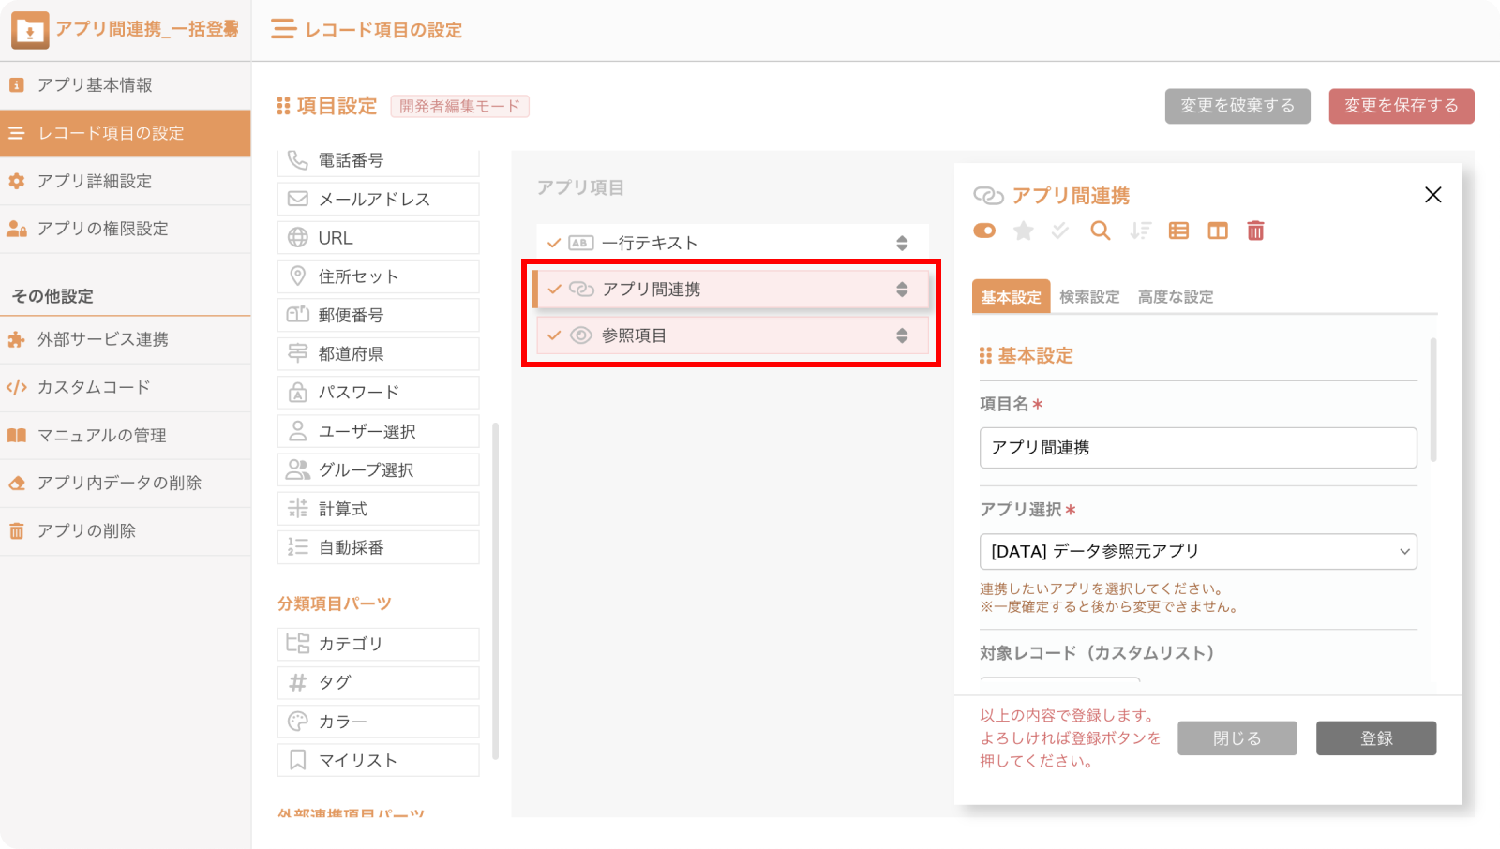The image size is (1500, 849).
Task: Switch to the 基本設定 tab
Action: point(1011,297)
